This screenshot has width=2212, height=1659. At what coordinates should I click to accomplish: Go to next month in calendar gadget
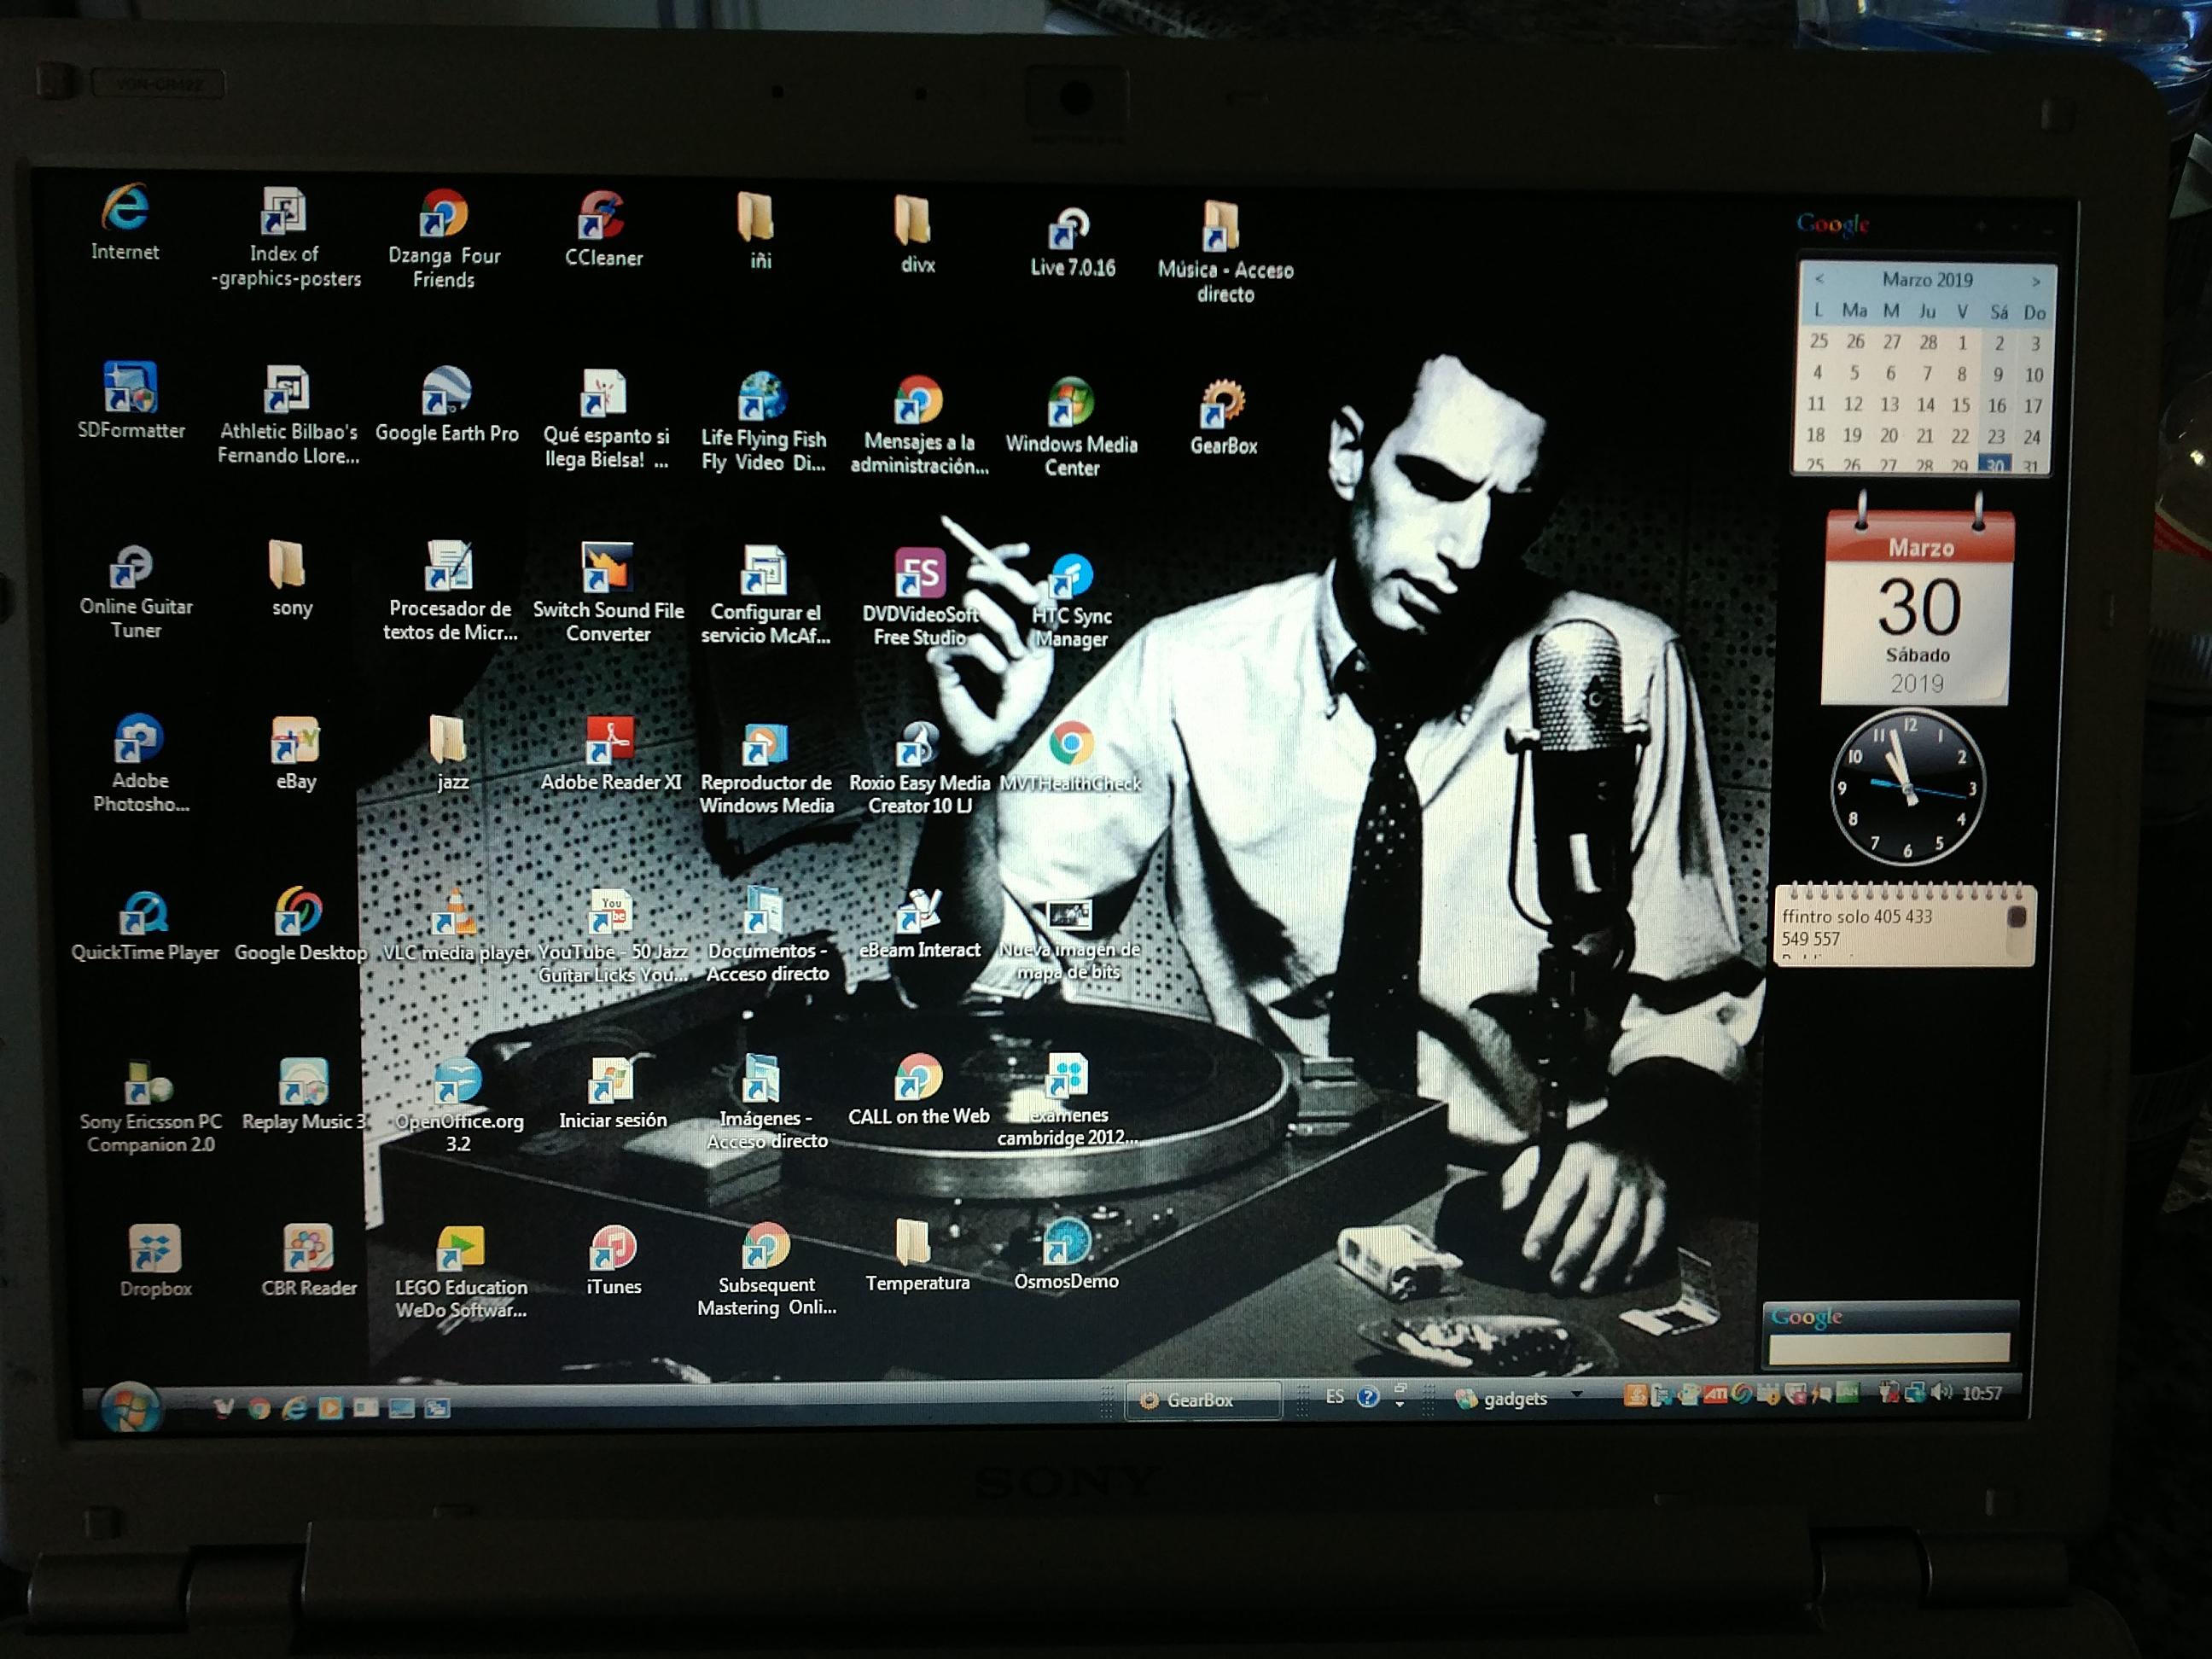pyautogui.click(x=2035, y=282)
